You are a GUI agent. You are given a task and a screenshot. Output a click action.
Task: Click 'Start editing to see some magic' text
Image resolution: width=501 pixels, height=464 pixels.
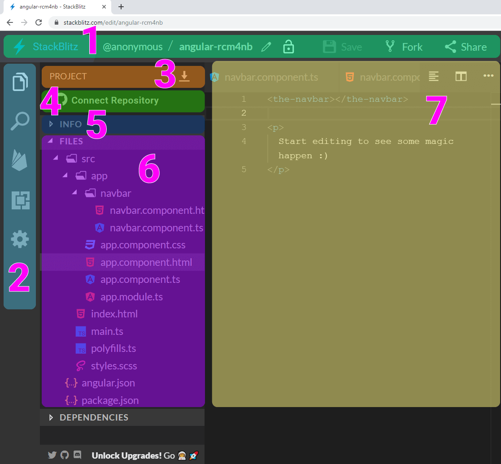coord(366,141)
